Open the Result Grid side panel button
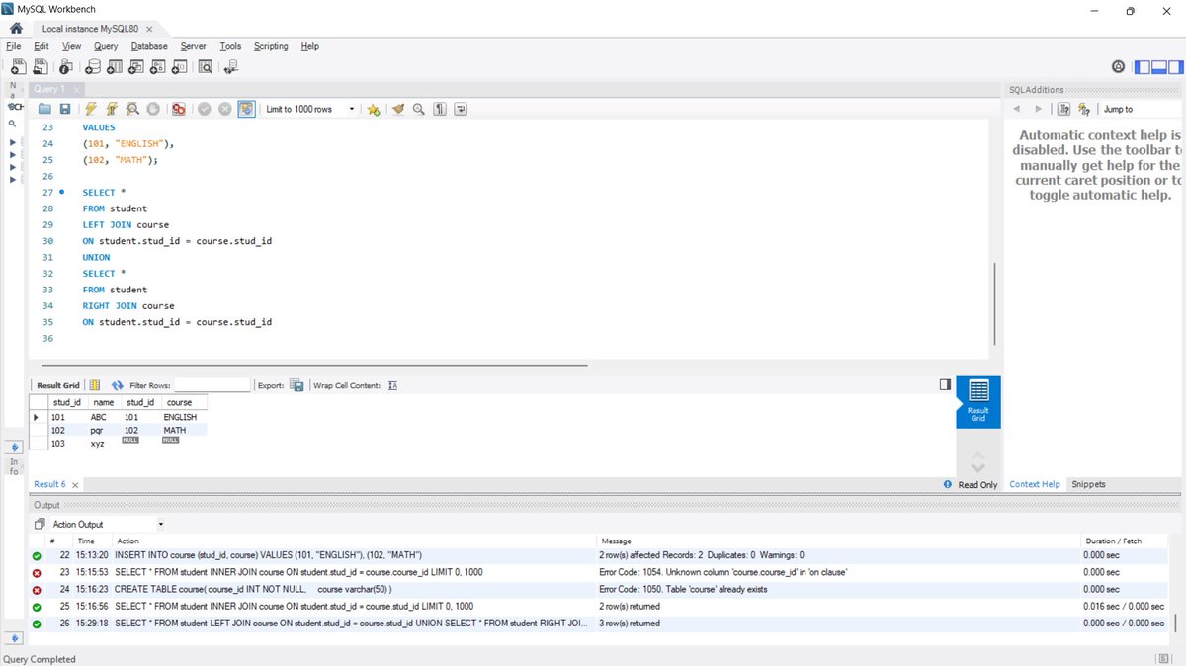This screenshot has width=1186, height=666. (978, 401)
